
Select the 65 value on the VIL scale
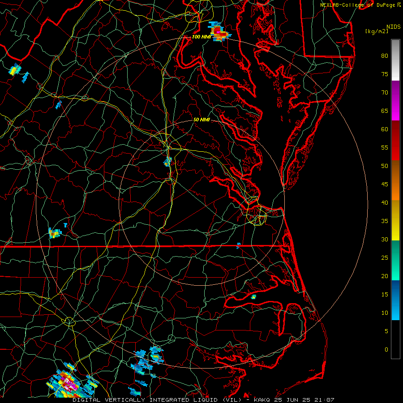pos(385,111)
